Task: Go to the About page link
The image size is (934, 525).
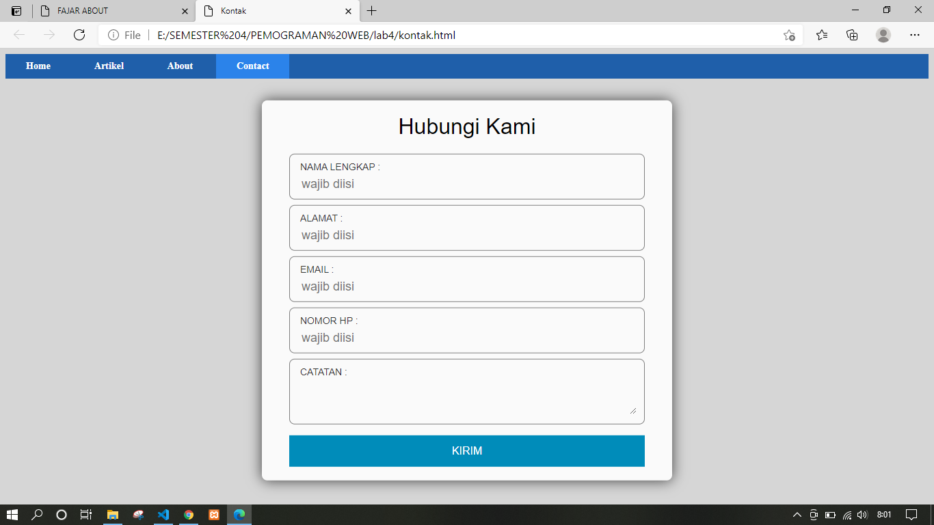Action: 179,66
